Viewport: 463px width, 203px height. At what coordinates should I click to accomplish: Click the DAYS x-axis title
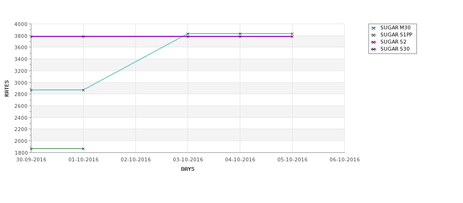188,169
